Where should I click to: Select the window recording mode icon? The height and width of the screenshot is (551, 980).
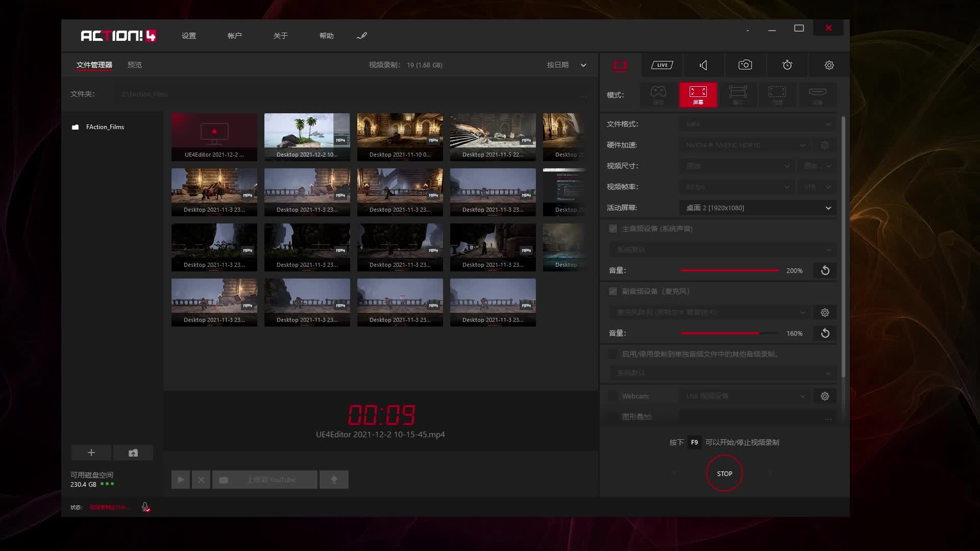(738, 94)
